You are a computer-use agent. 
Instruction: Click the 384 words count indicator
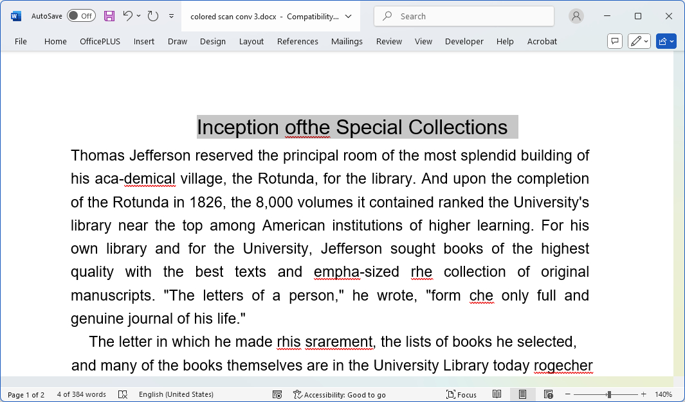pyautogui.click(x=81, y=394)
